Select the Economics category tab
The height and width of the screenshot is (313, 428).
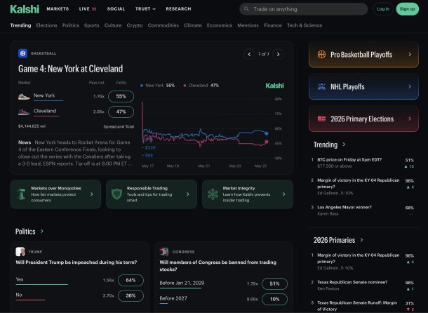(x=220, y=25)
